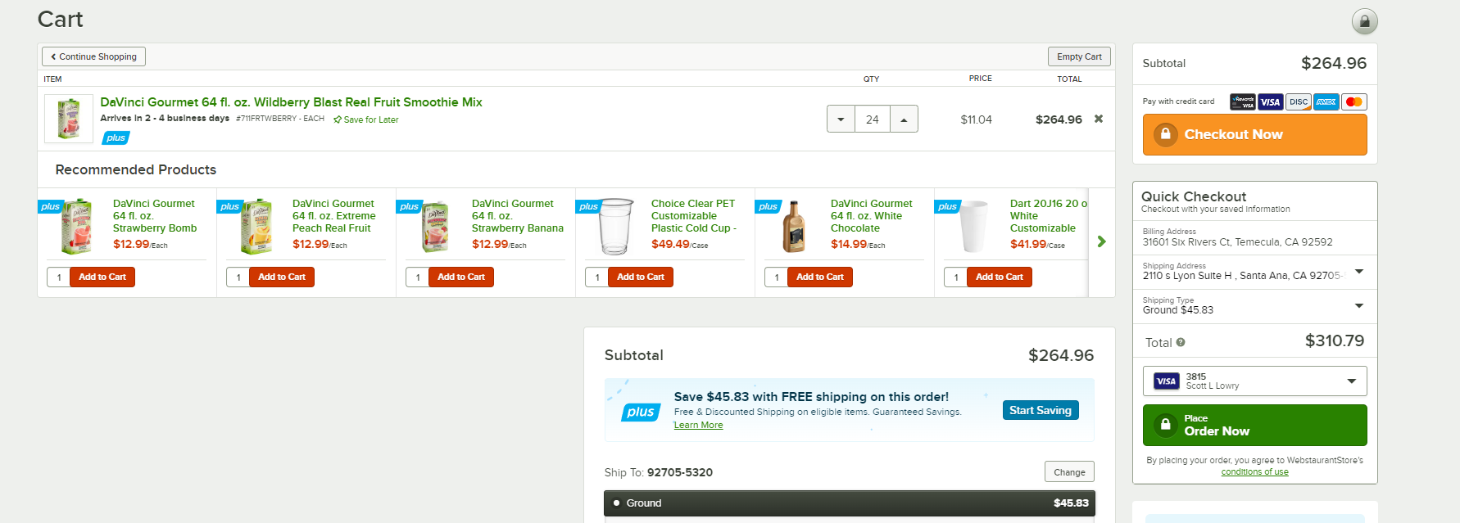Image resolution: width=1460 pixels, height=523 pixels.
Task: Open DaVinci Gourmet Strawberry Bomb product link
Action: (155, 216)
